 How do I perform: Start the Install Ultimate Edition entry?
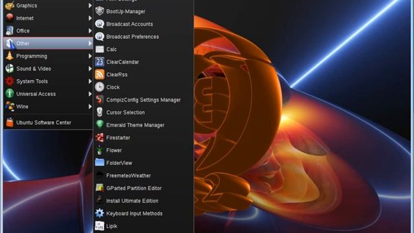click(144, 201)
